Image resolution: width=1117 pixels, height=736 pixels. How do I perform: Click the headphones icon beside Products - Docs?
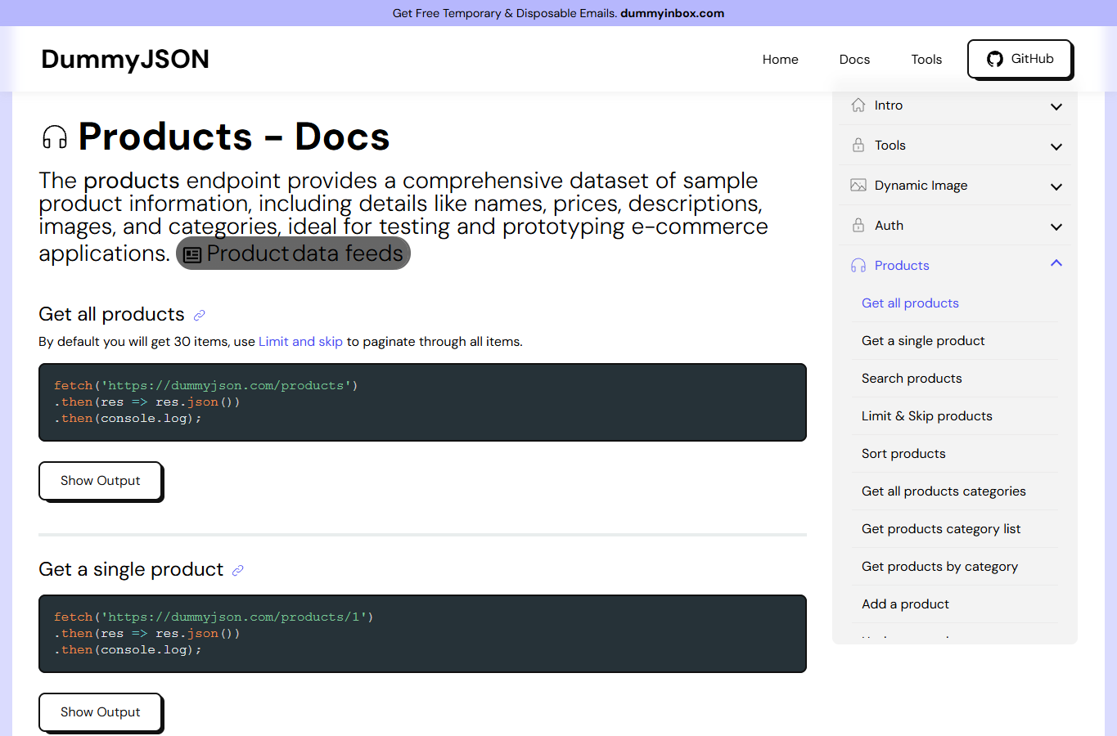point(55,137)
